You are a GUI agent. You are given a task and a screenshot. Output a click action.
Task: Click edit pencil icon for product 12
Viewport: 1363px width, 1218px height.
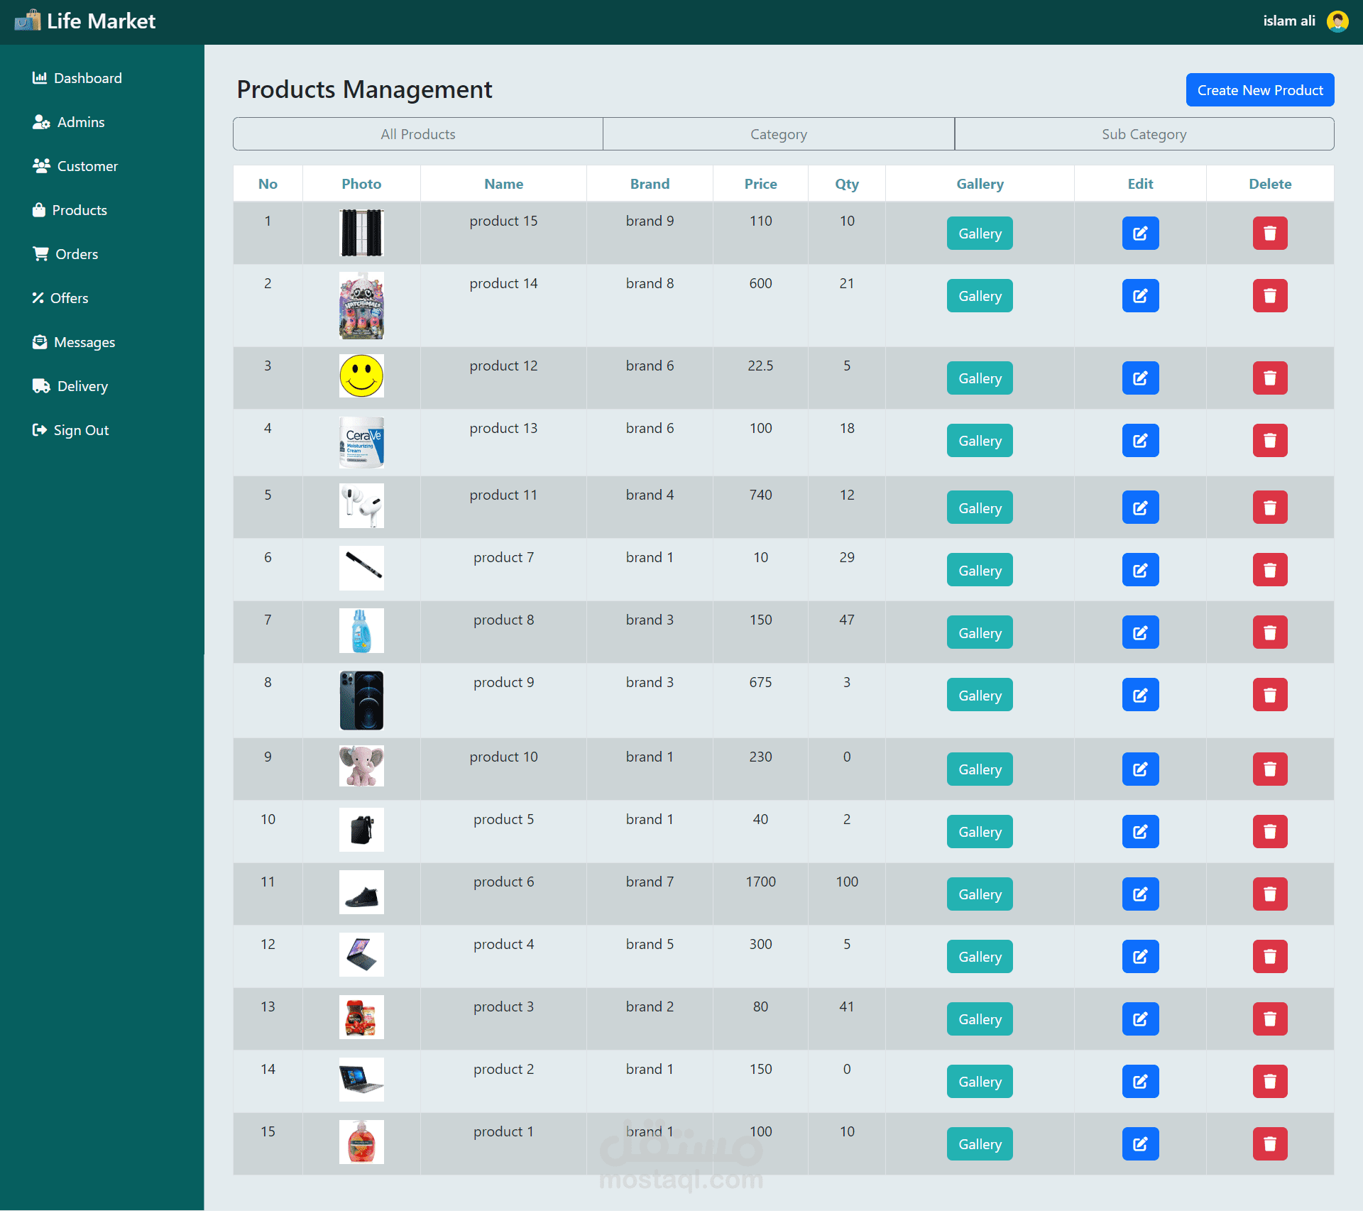1140,378
